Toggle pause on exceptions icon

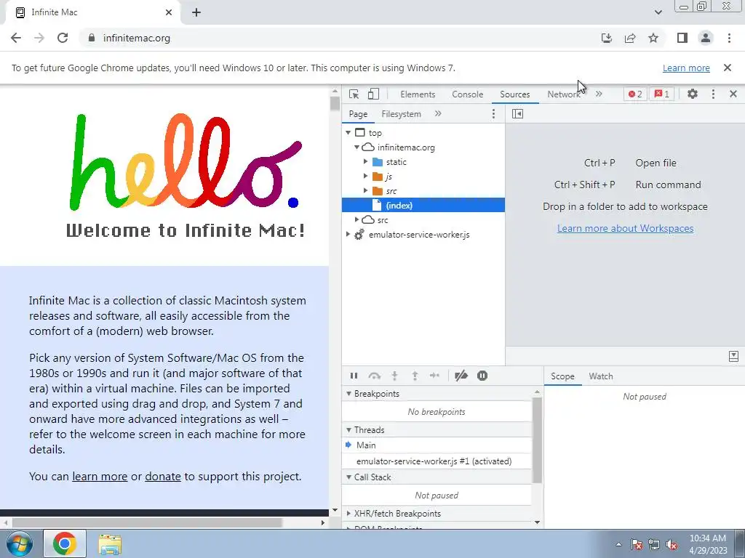click(482, 376)
